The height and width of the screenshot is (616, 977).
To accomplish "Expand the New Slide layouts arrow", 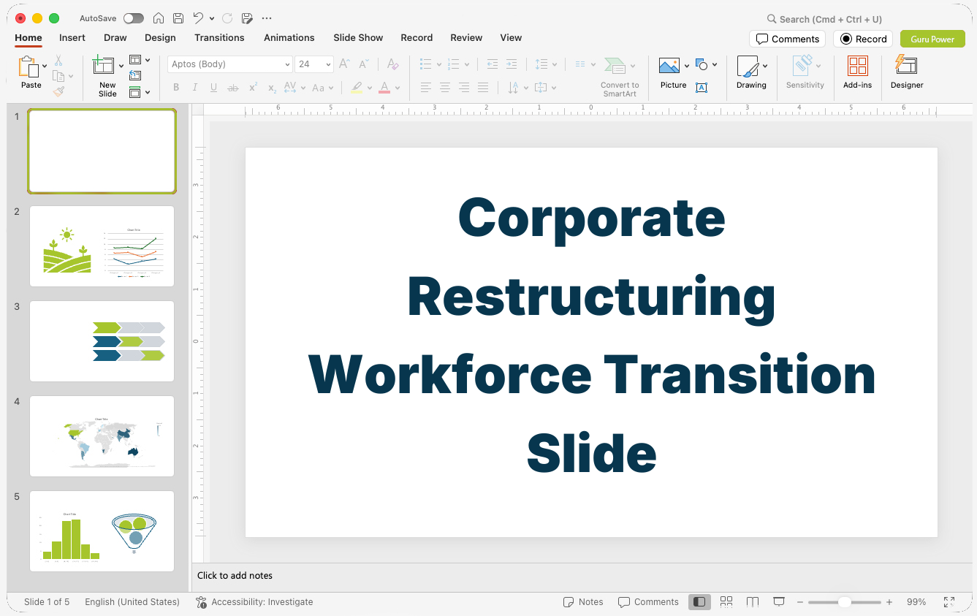I will 121,66.
